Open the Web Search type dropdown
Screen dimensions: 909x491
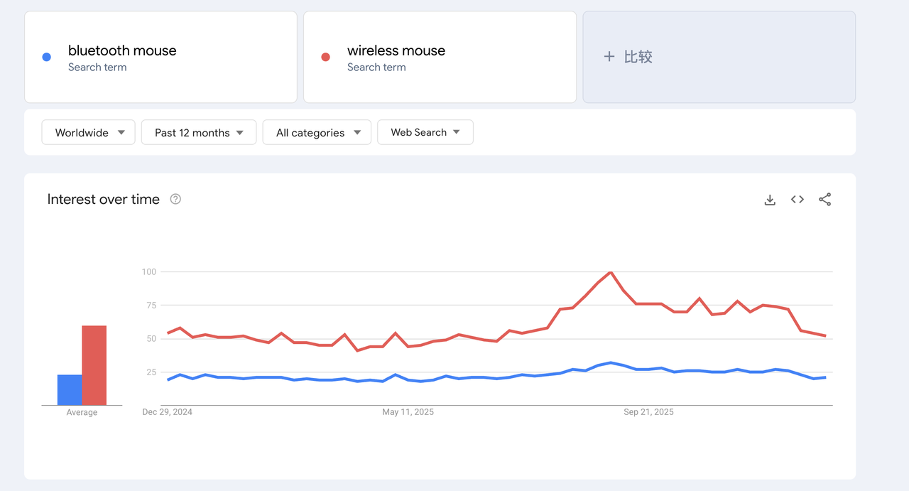click(425, 132)
